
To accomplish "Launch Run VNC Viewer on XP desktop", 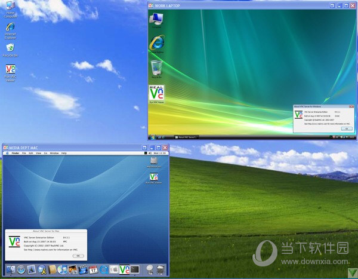I will tap(10, 73).
